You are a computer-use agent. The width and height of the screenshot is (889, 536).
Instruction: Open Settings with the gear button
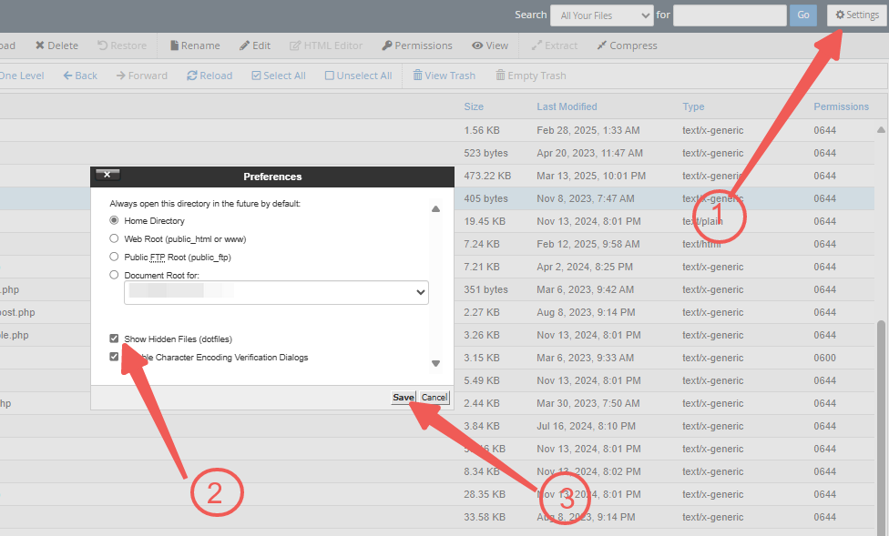(x=857, y=15)
